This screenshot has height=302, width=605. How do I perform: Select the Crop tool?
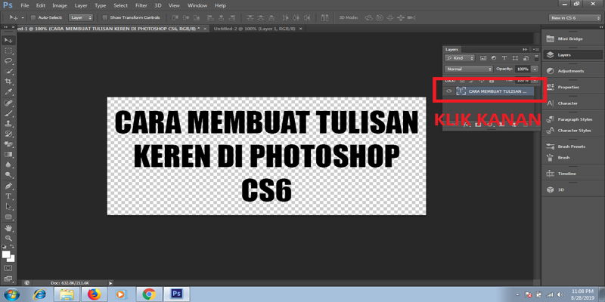click(8, 82)
